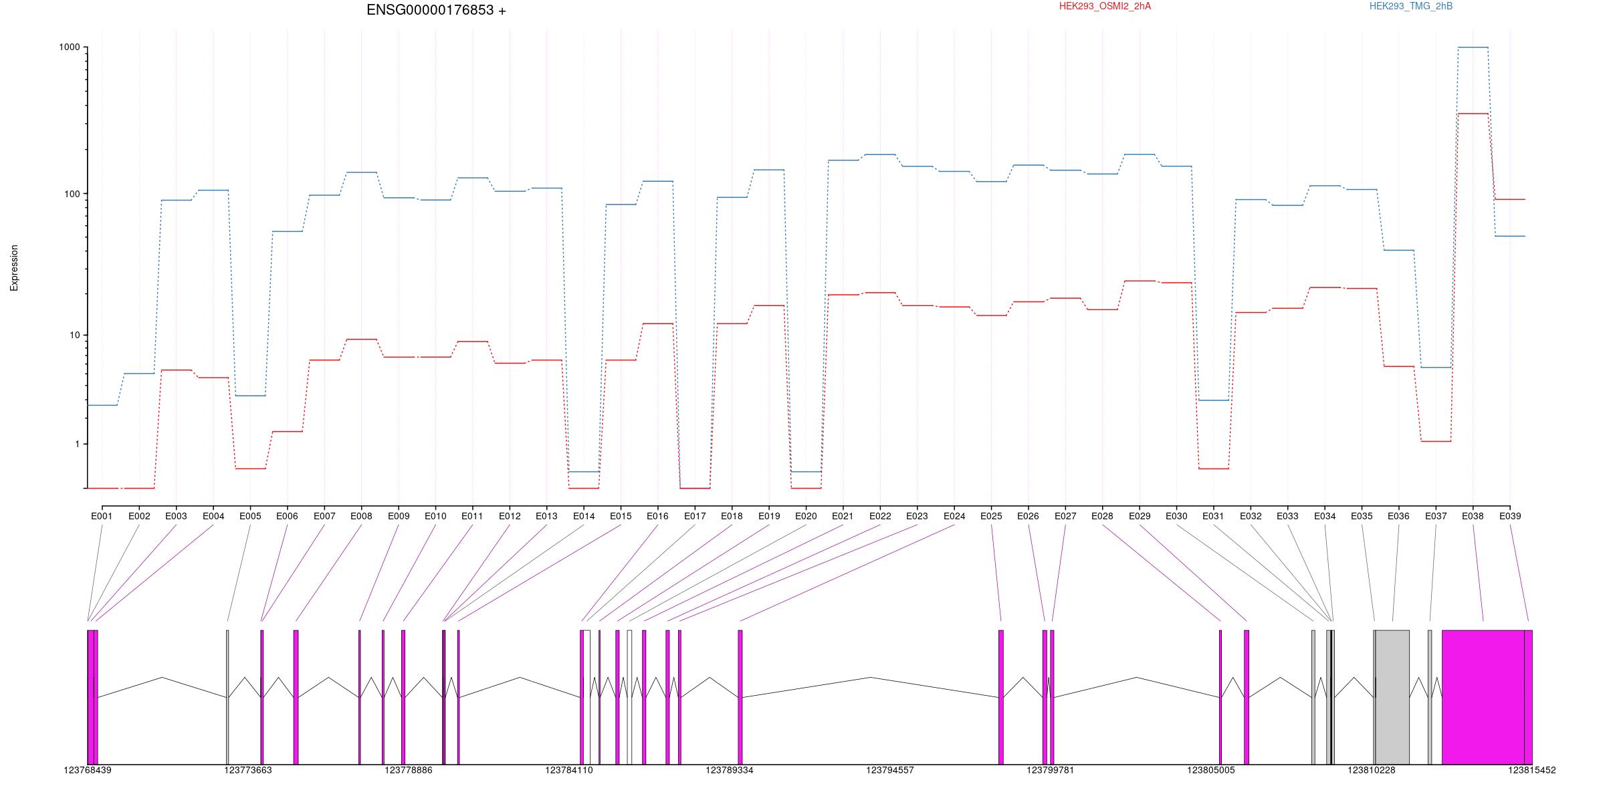The image size is (1605, 802).
Task: Click exon label E002
Action: tap(139, 516)
